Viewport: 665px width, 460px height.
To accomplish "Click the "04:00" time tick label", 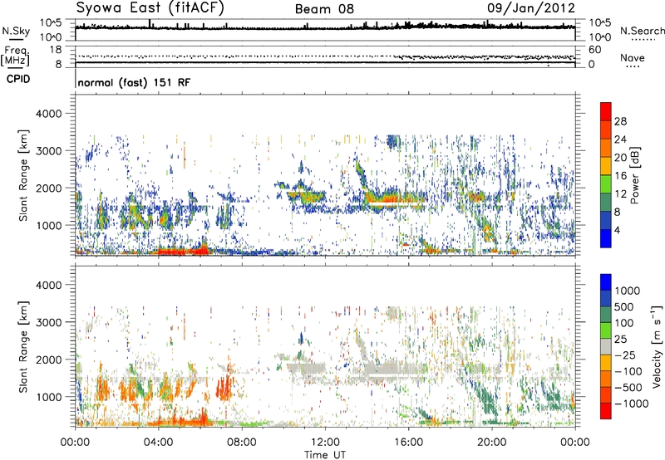I will (x=158, y=443).
